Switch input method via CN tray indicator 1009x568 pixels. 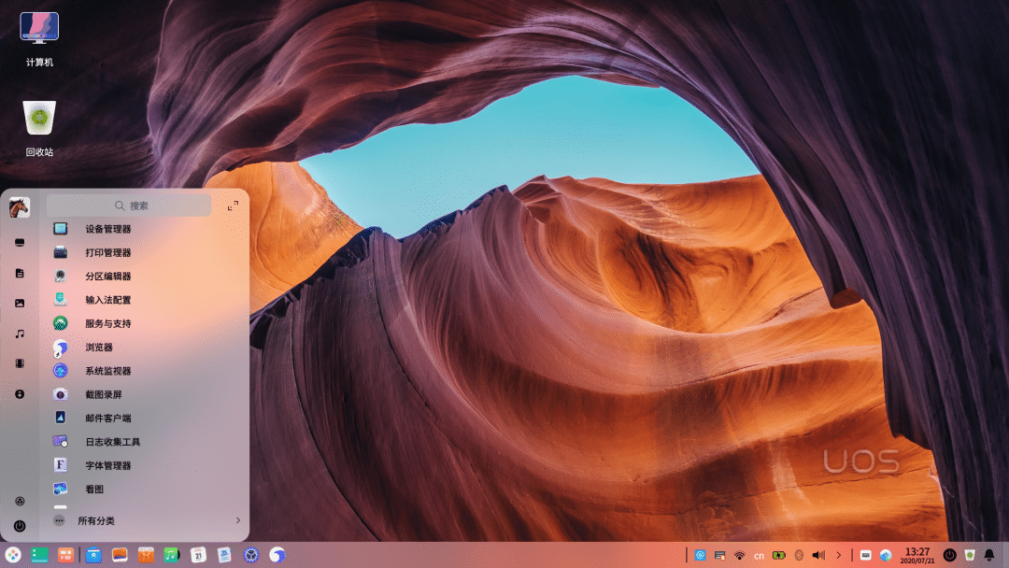click(x=759, y=555)
